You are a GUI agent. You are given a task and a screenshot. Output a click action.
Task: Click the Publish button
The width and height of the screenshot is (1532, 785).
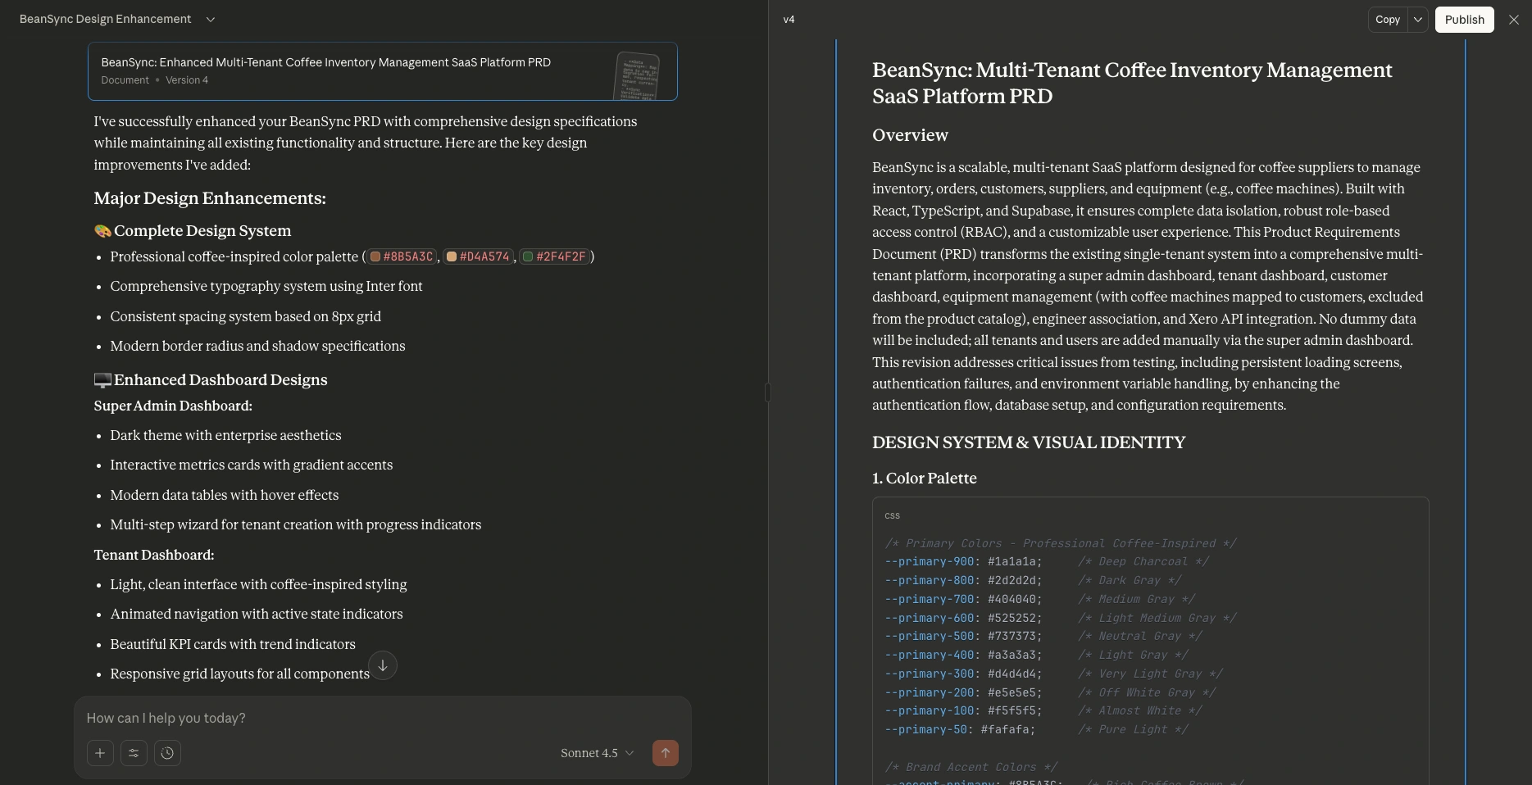coord(1464,20)
